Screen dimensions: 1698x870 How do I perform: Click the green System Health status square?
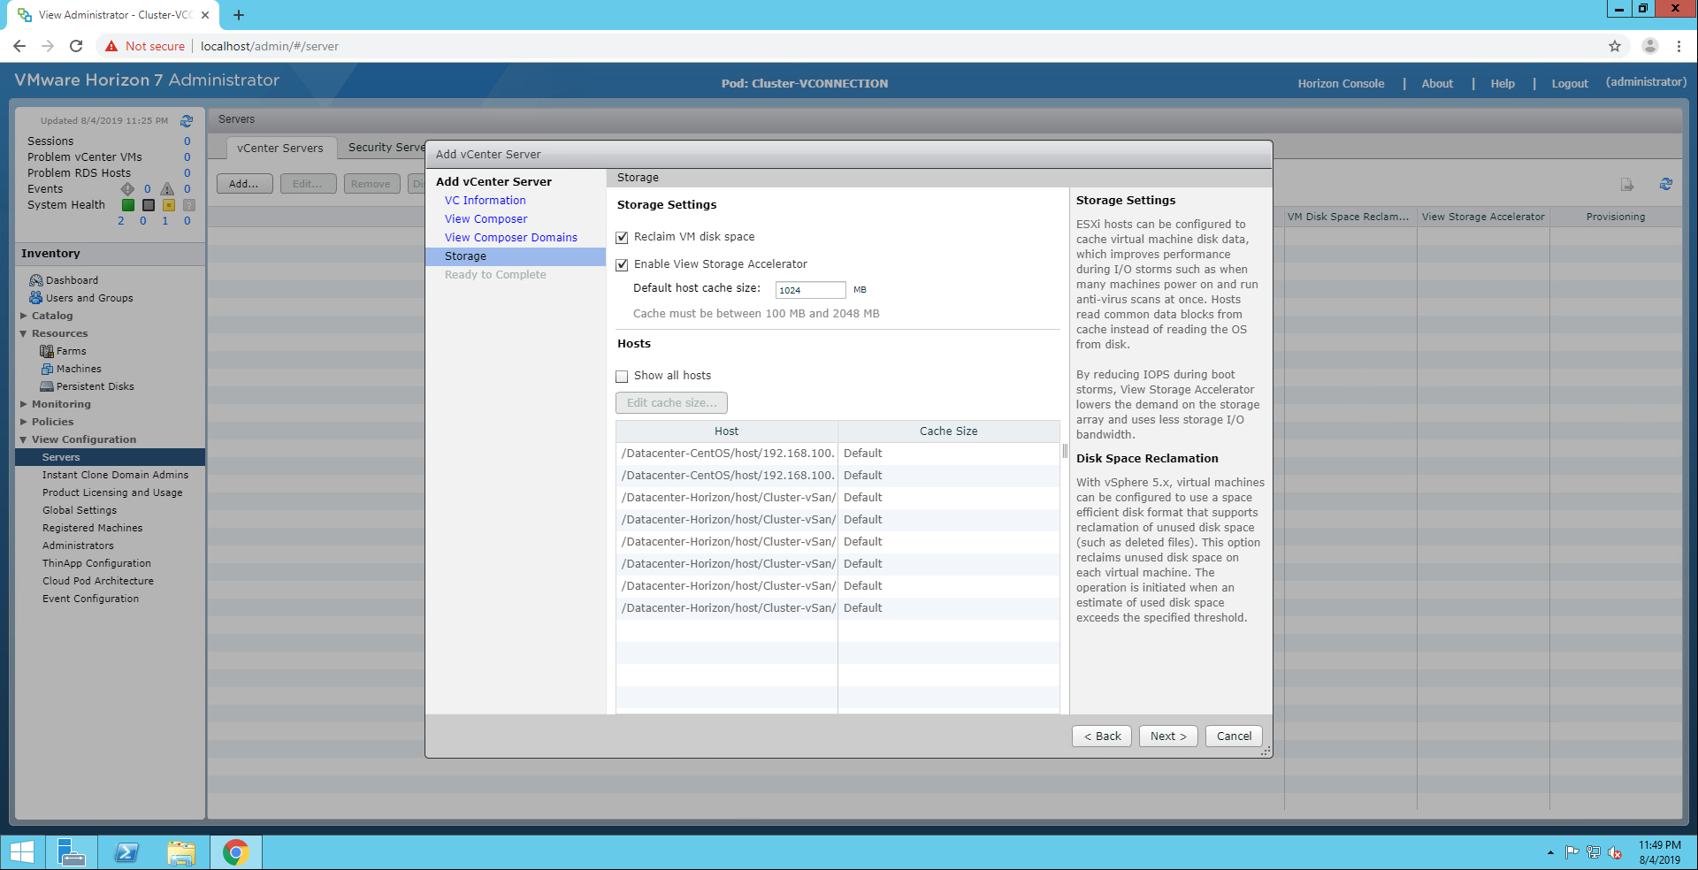pos(128,205)
